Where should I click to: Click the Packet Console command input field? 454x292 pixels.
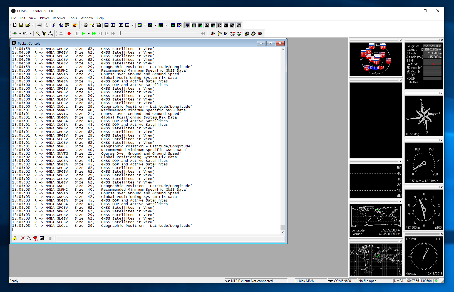pos(170,238)
